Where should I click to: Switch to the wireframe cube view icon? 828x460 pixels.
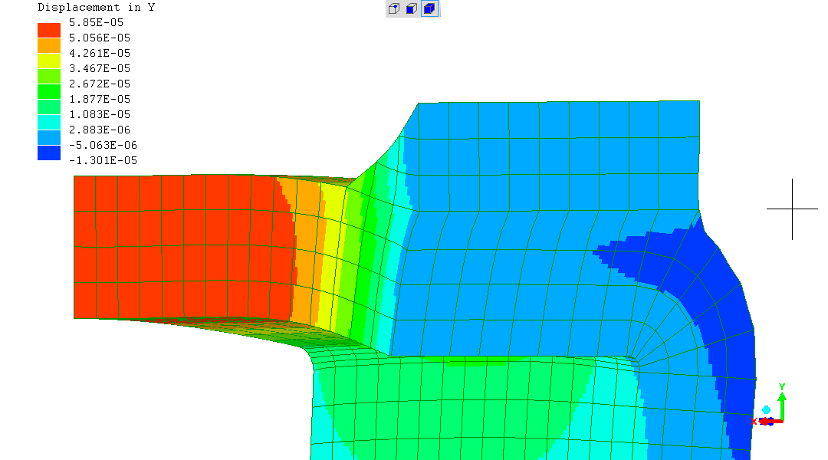(393, 9)
